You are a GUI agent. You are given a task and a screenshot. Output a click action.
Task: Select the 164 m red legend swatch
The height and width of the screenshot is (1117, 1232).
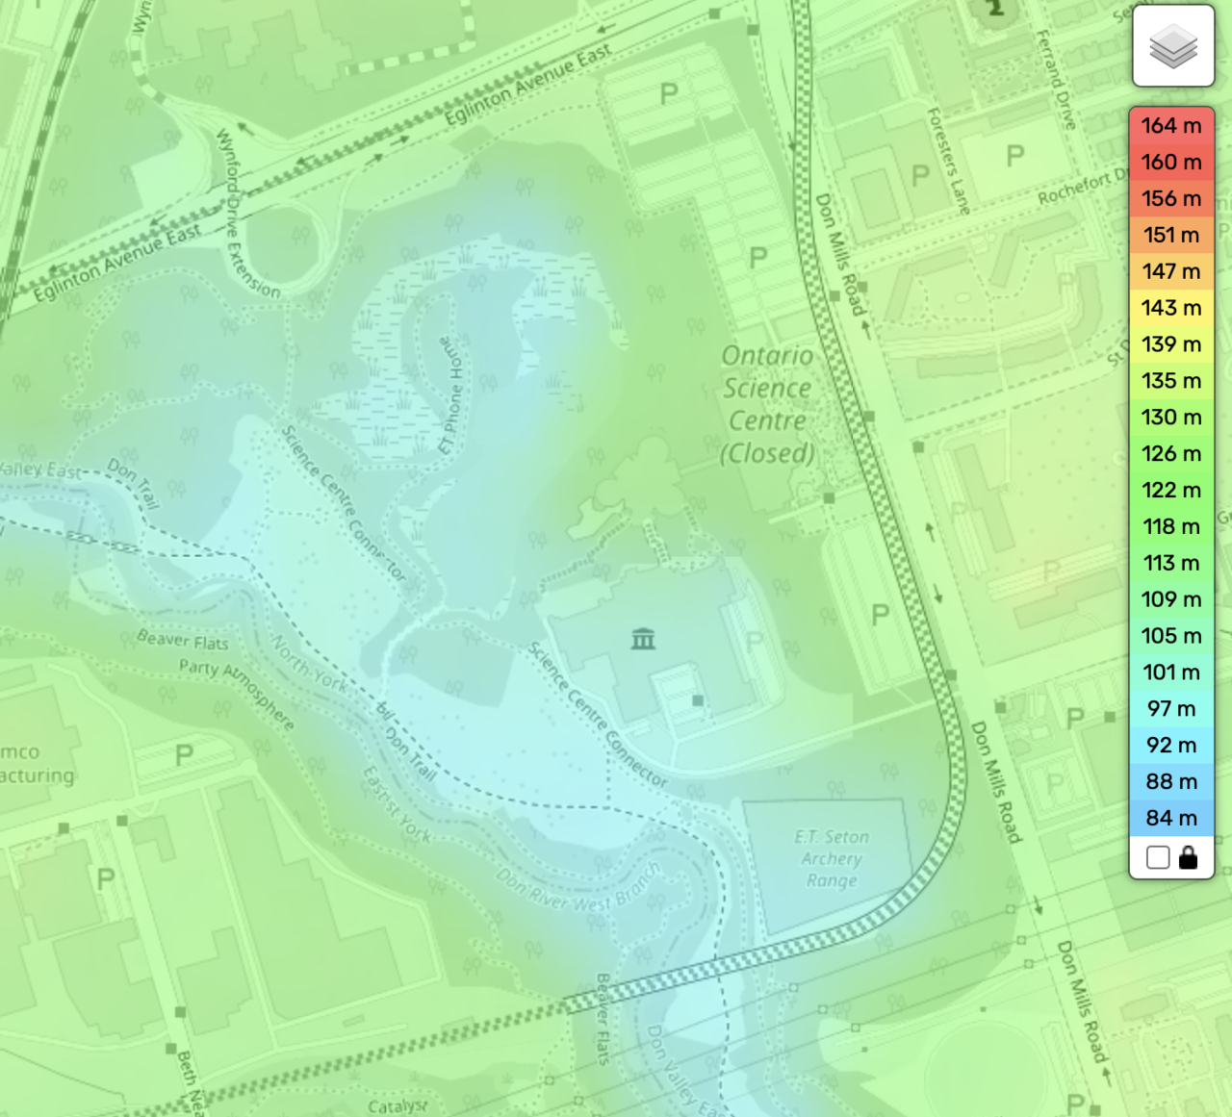coord(1171,125)
